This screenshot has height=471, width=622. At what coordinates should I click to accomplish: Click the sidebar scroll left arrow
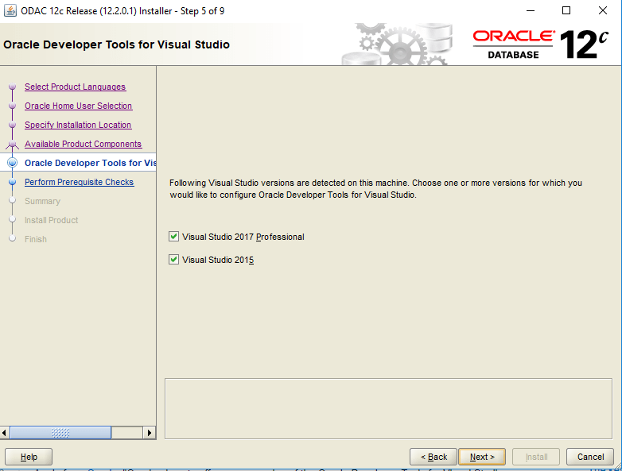click(4, 433)
